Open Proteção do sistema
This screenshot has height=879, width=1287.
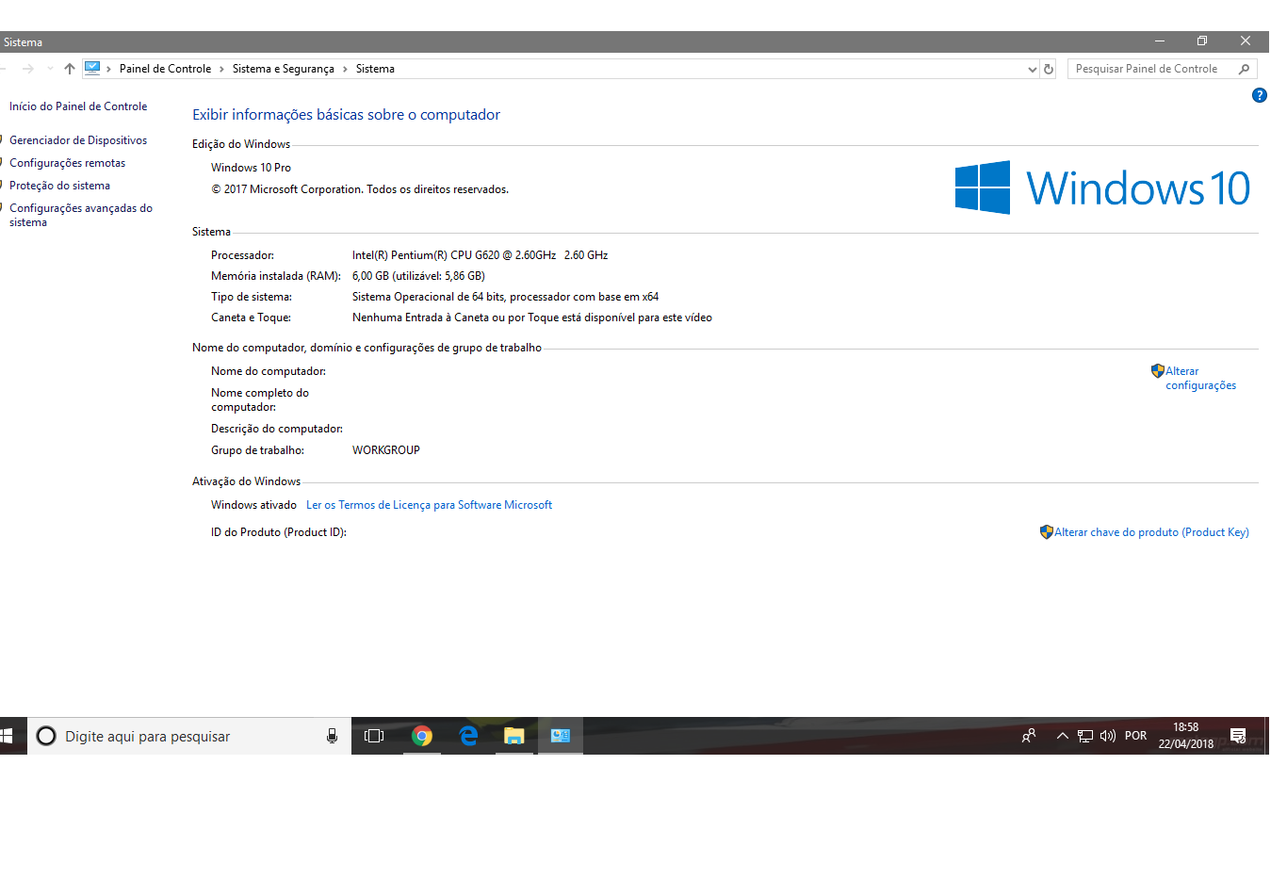pyautogui.click(x=59, y=186)
